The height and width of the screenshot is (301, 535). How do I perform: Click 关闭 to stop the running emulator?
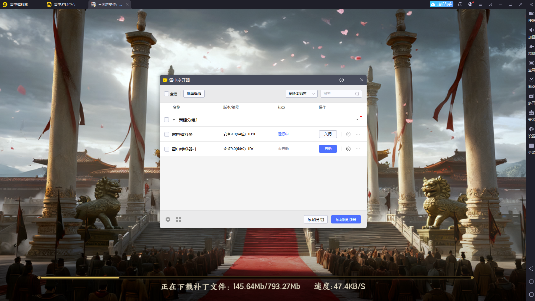coord(328,134)
